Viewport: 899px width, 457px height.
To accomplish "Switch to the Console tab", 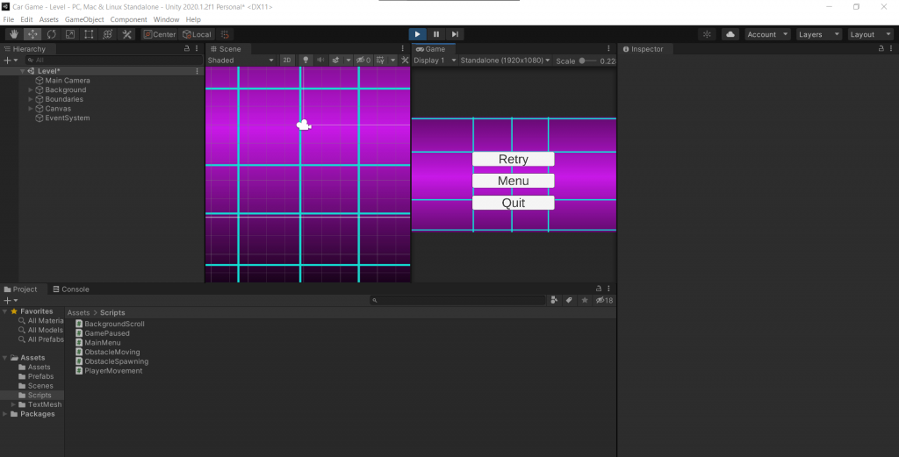I will click(70, 289).
